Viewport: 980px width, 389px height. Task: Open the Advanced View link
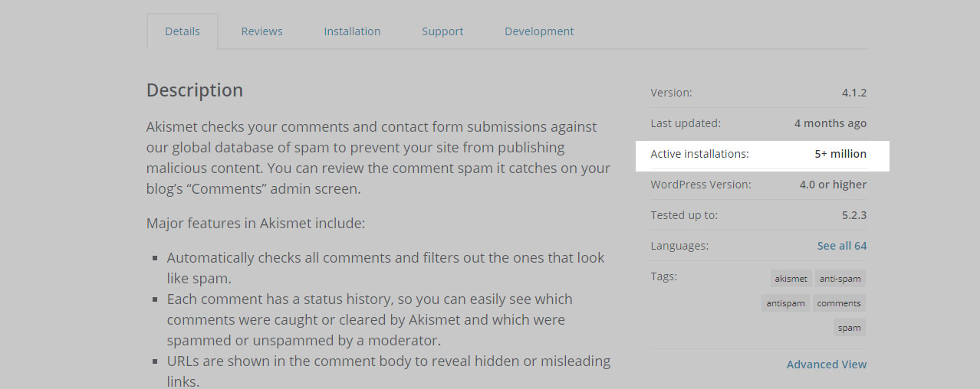827,364
